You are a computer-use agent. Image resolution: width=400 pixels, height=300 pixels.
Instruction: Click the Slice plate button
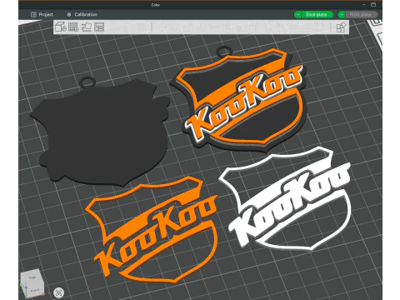pyautogui.click(x=317, y=14)
